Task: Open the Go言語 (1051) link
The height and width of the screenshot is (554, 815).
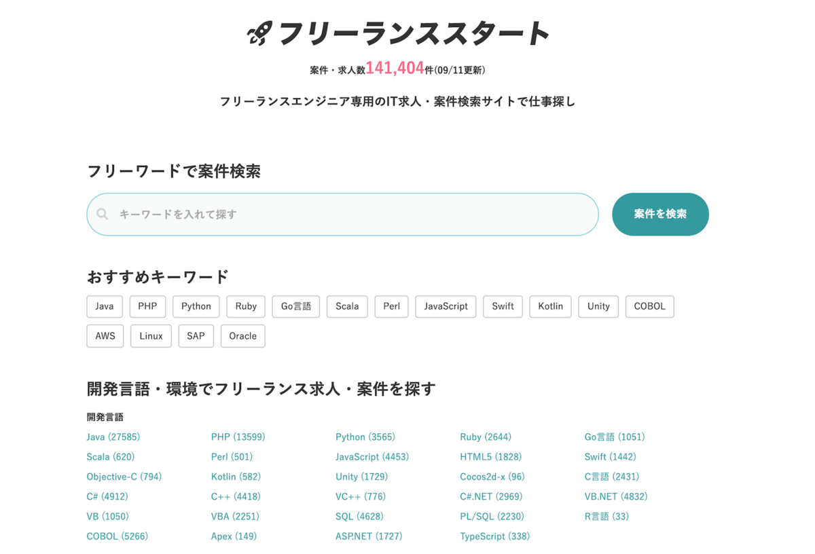Action: 615,437
